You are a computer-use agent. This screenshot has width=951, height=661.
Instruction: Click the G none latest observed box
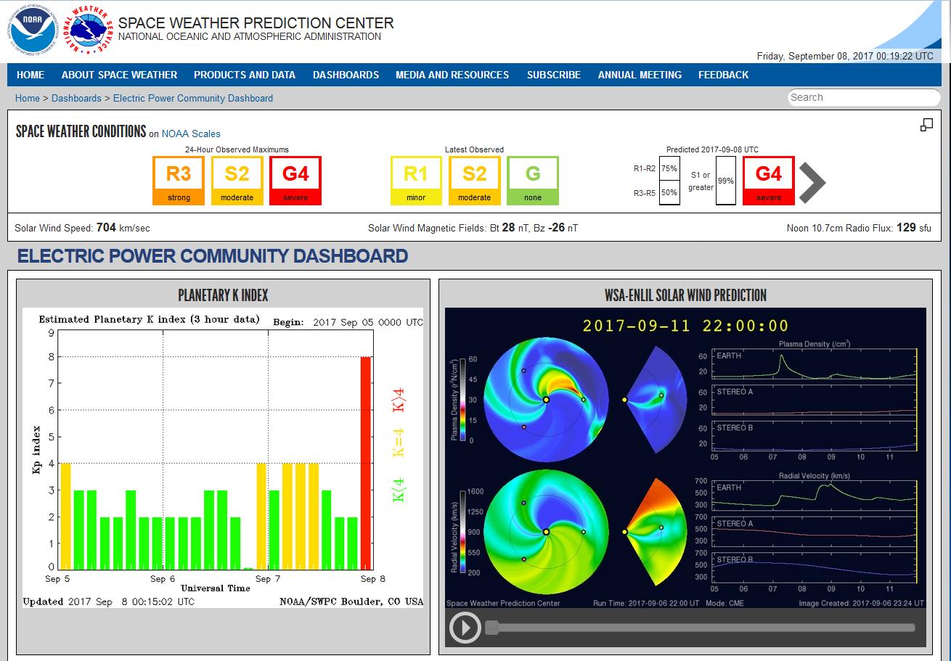pyautogui.click(x=533, y=181)
